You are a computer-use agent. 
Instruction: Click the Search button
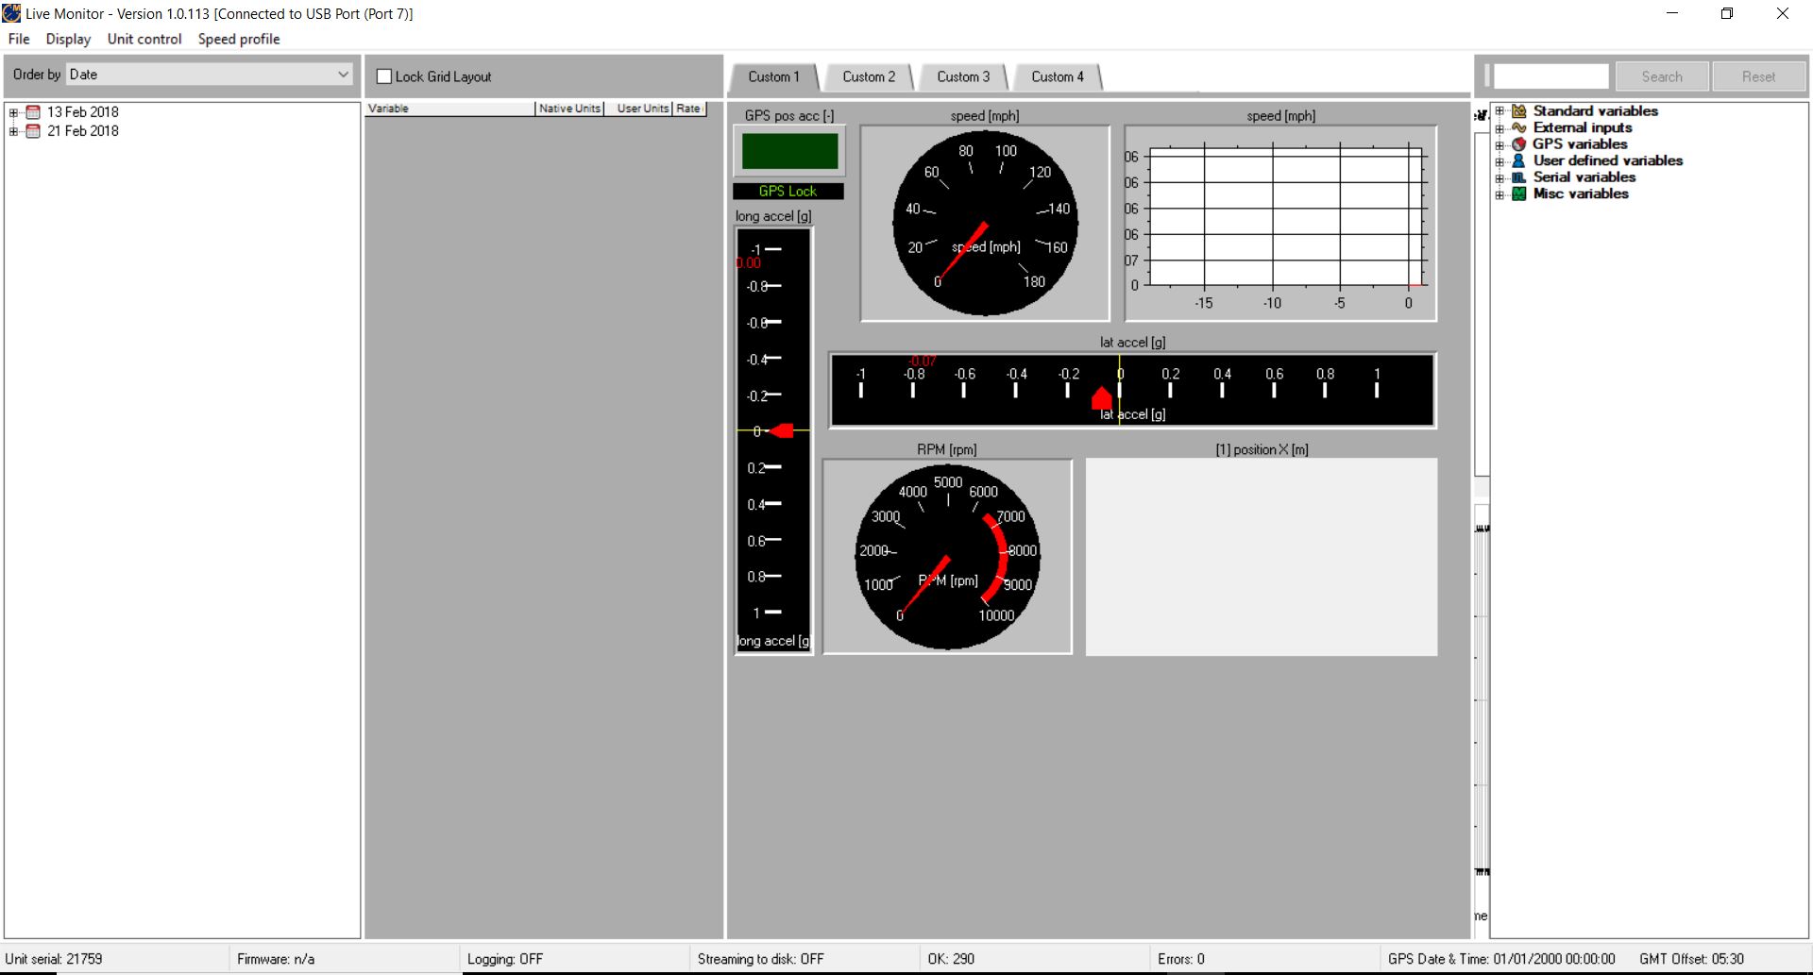click(1662, 76)
